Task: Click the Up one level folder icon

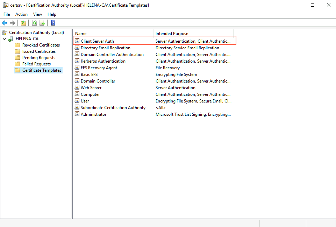Action: click(x=23, y=23)
